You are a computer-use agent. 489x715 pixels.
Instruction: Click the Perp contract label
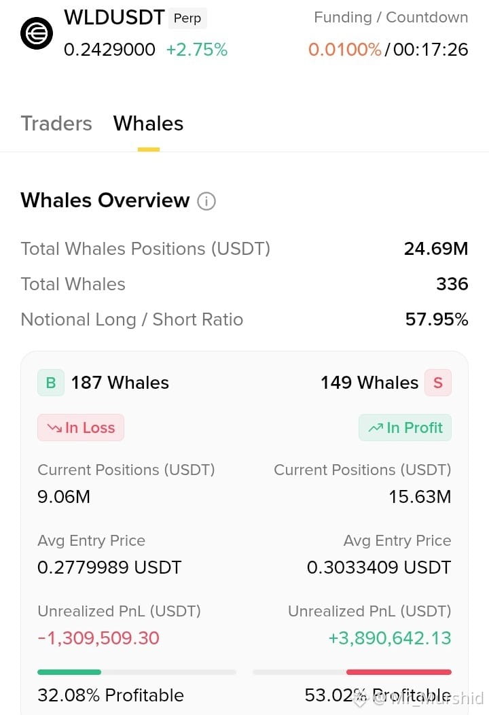pos(187,18)
